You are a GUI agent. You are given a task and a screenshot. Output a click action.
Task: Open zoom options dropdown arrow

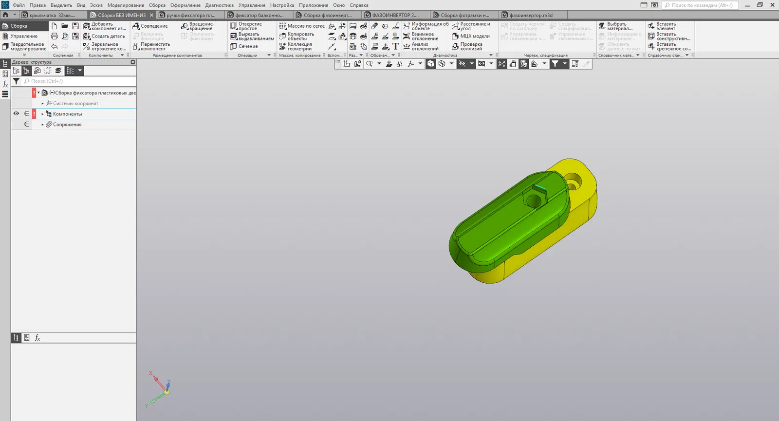[x=379, y=64]
